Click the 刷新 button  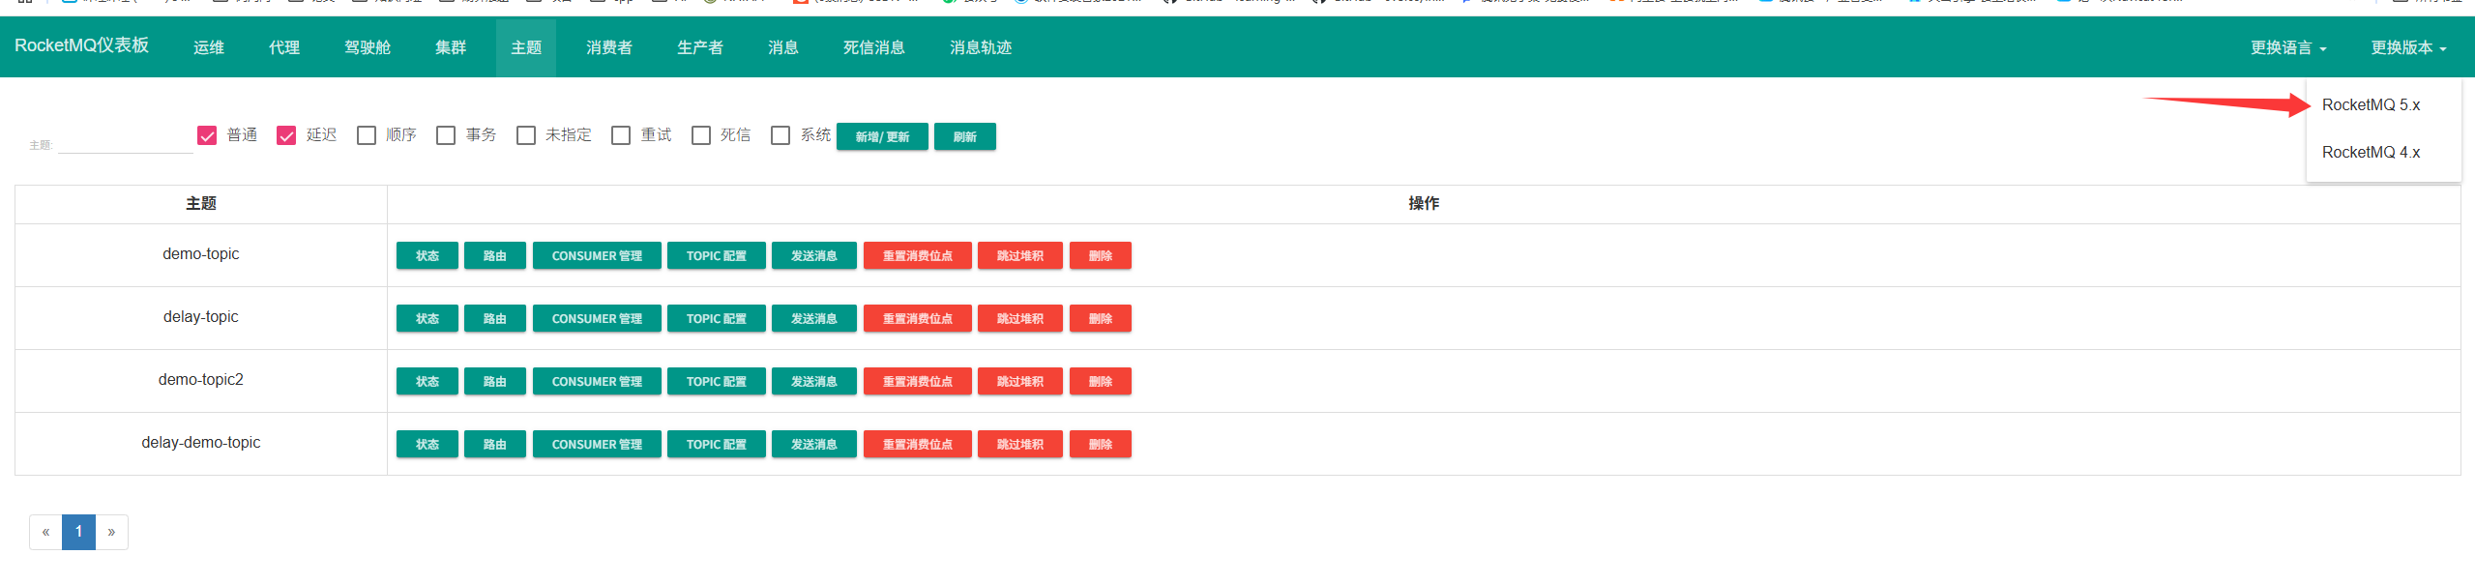point(965,136)
